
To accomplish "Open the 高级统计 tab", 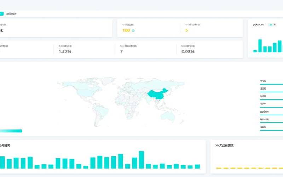I will coord(11,13).
